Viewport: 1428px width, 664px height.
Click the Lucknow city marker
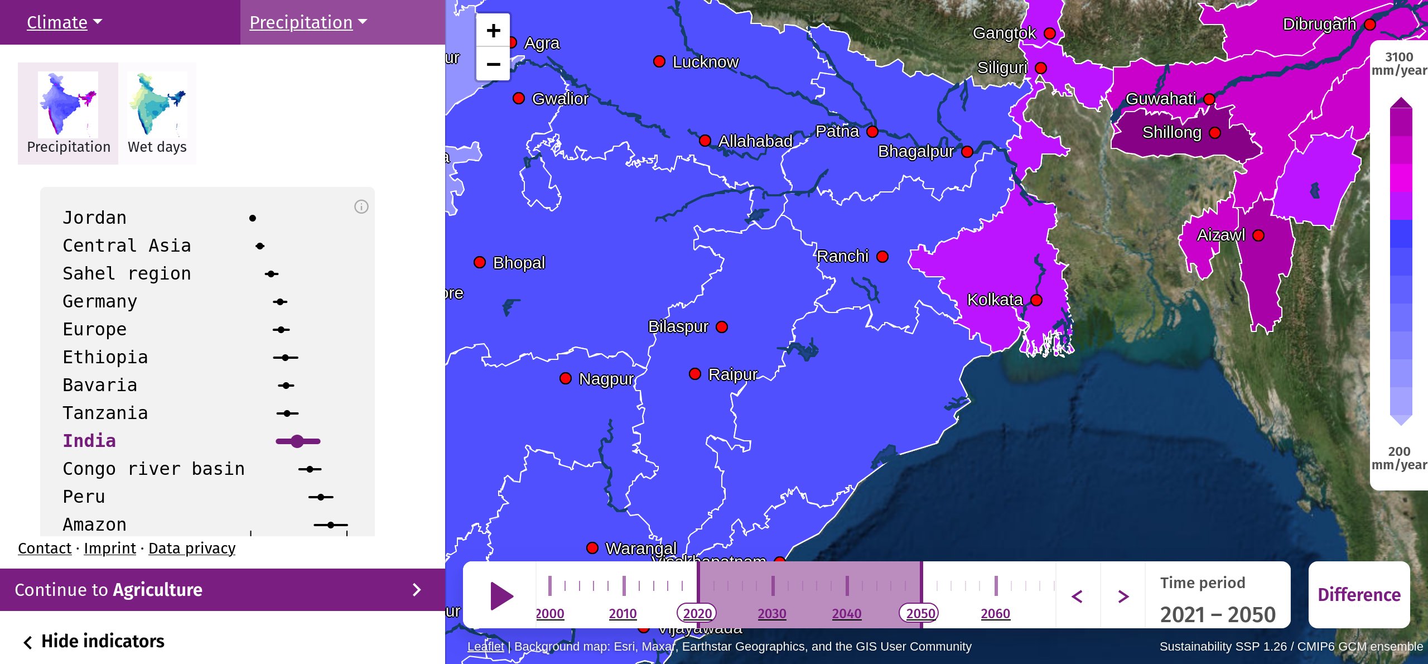point(659,61)
